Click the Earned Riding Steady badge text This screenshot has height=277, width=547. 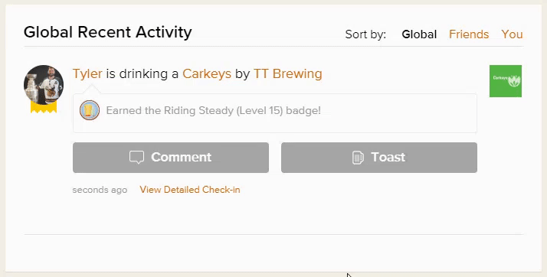[x=213, y=110]
